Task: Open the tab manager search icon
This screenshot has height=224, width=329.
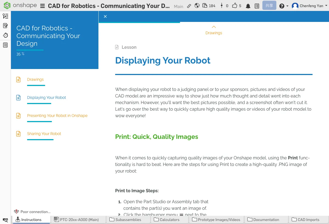Action: pos(5,220)
